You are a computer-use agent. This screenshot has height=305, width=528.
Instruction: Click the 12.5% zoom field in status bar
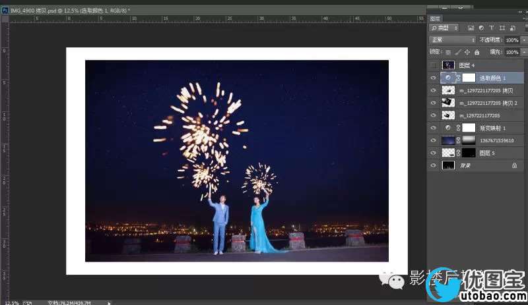click(x=11, y=303)
